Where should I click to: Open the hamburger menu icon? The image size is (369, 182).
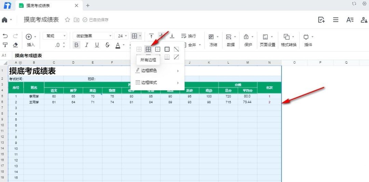(336, 20)
